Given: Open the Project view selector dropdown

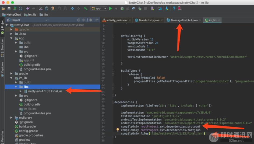Looking at the screenshot, I should pyautogui.click(x=47, y=20).
